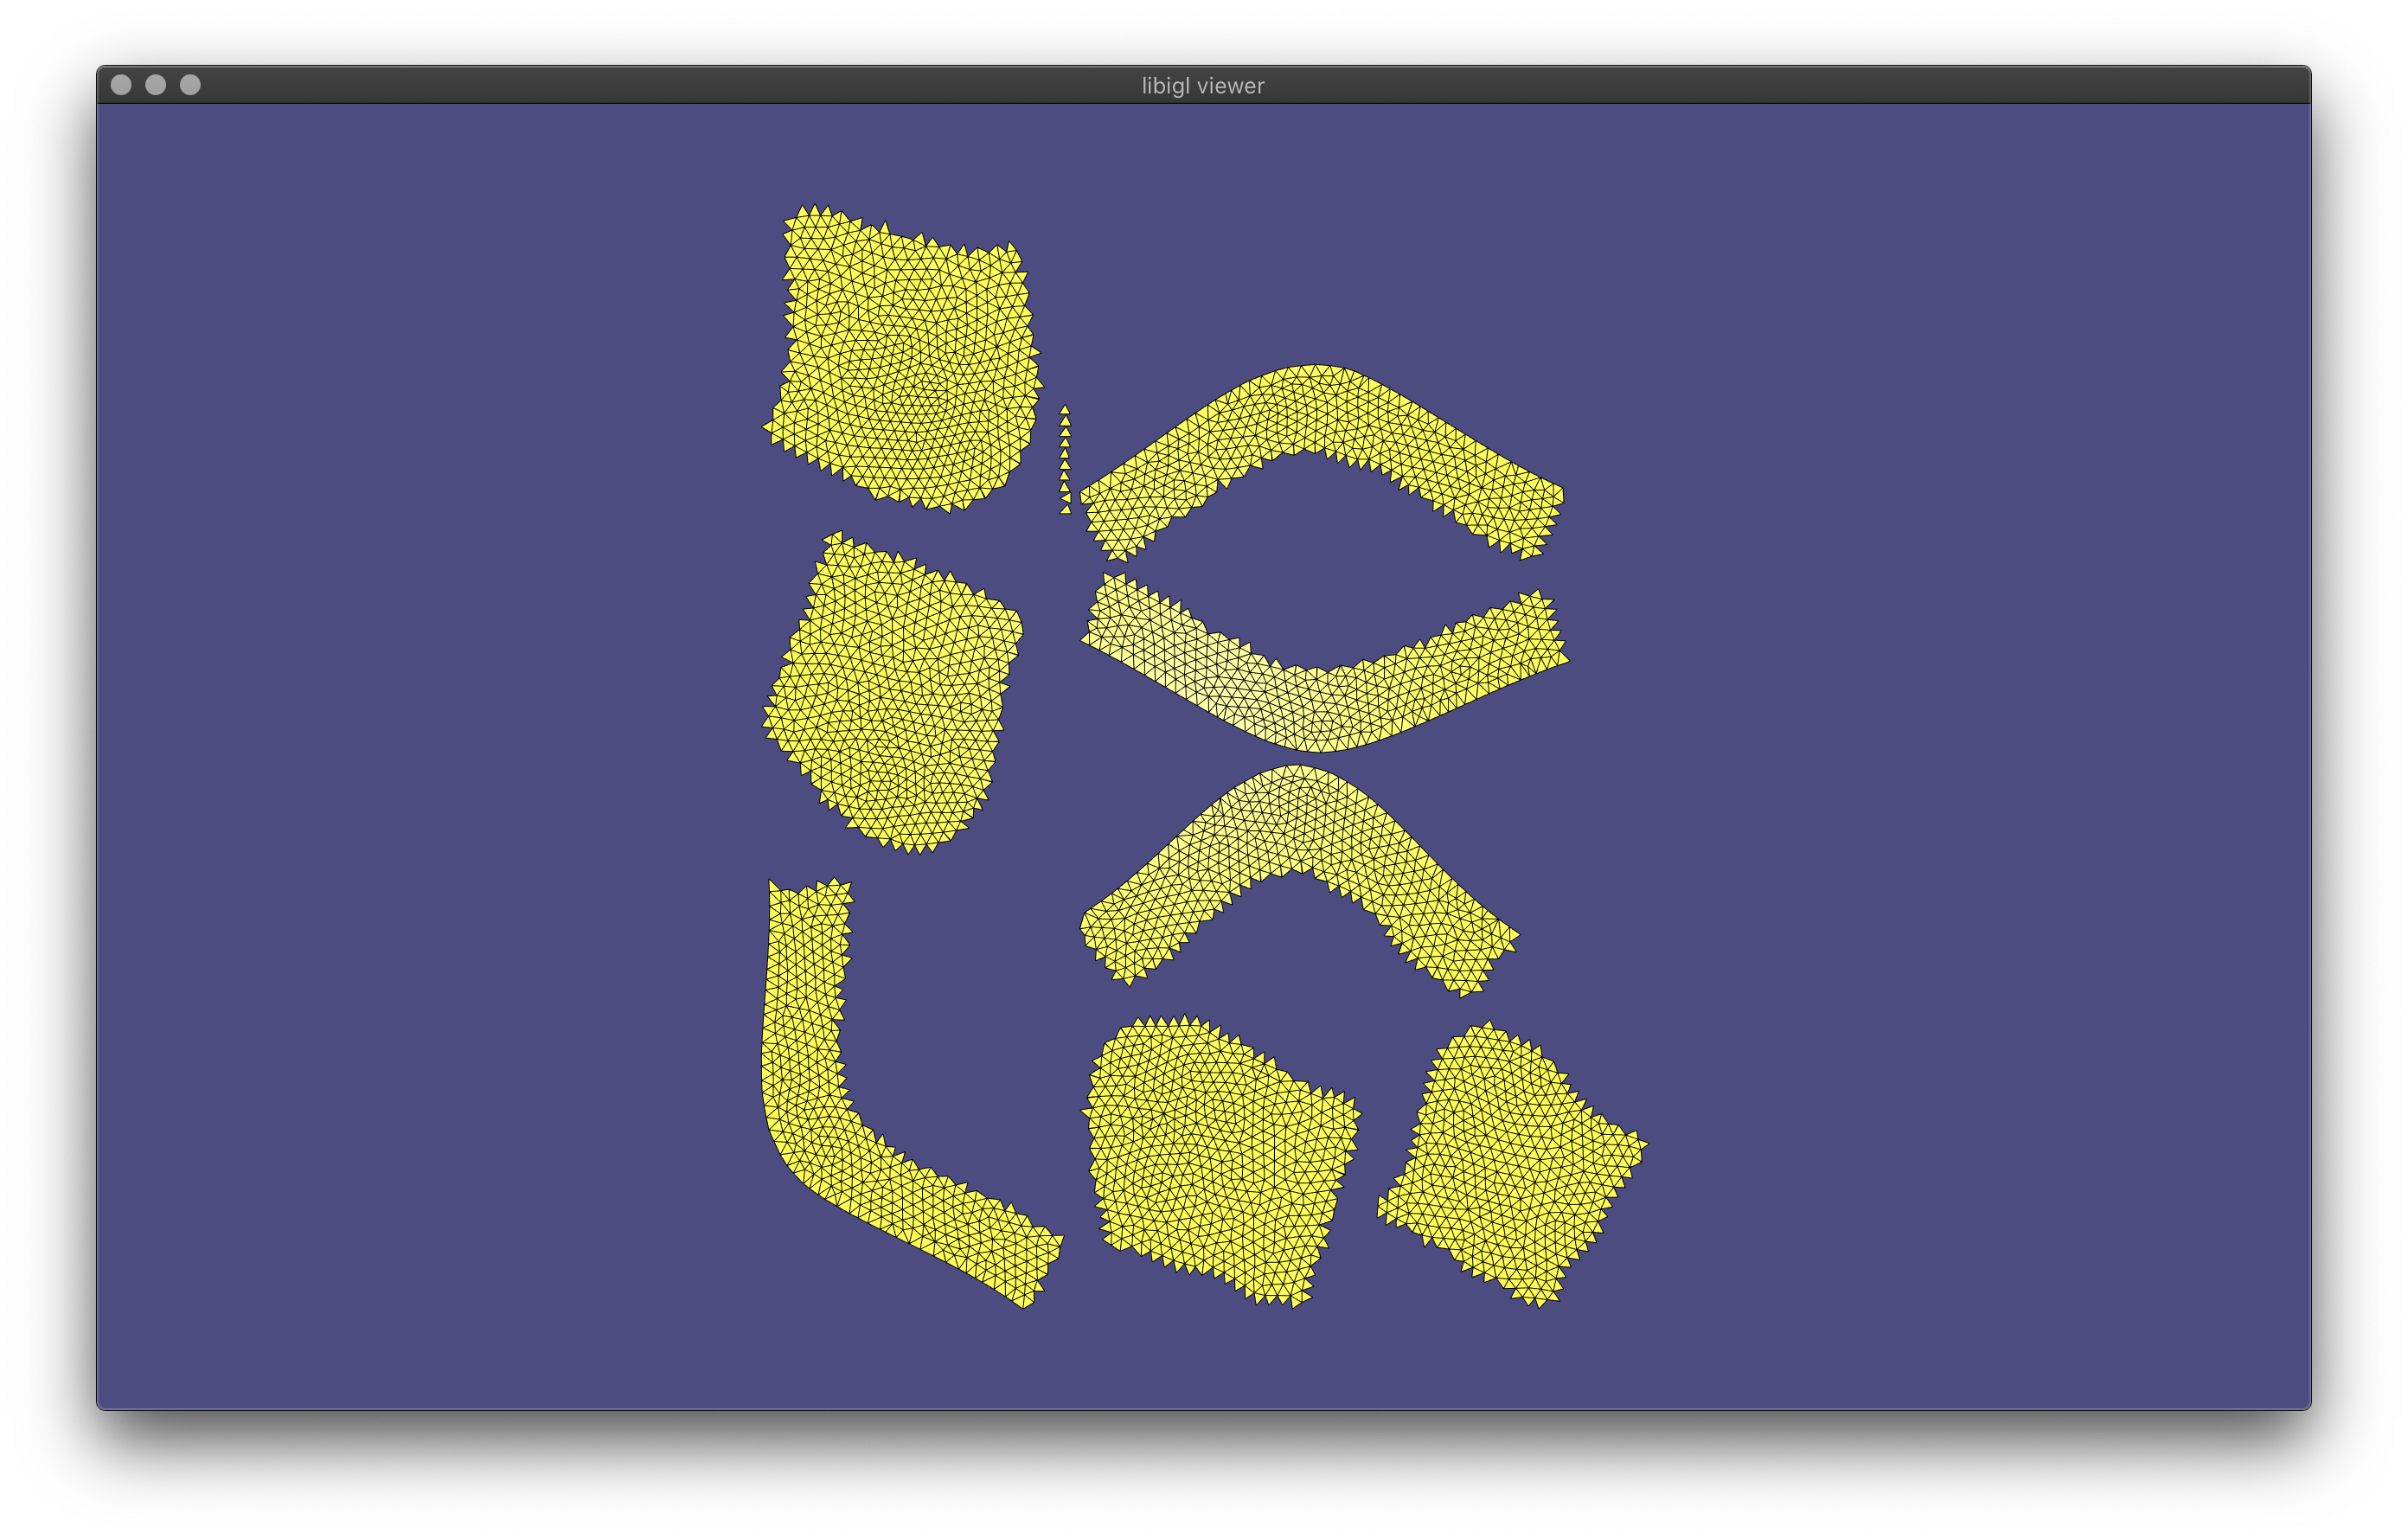The height and width of the screenshot is (1538, 2408).
Task: Maximize the libigl viewer window
Action: [190, 85]
